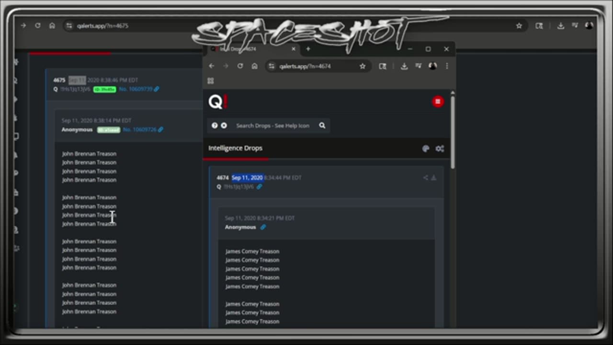The width and height of the screenshot is (613, 345).
Task: Open downloads in front 4674 window
Action: click(x=404, y=66)
